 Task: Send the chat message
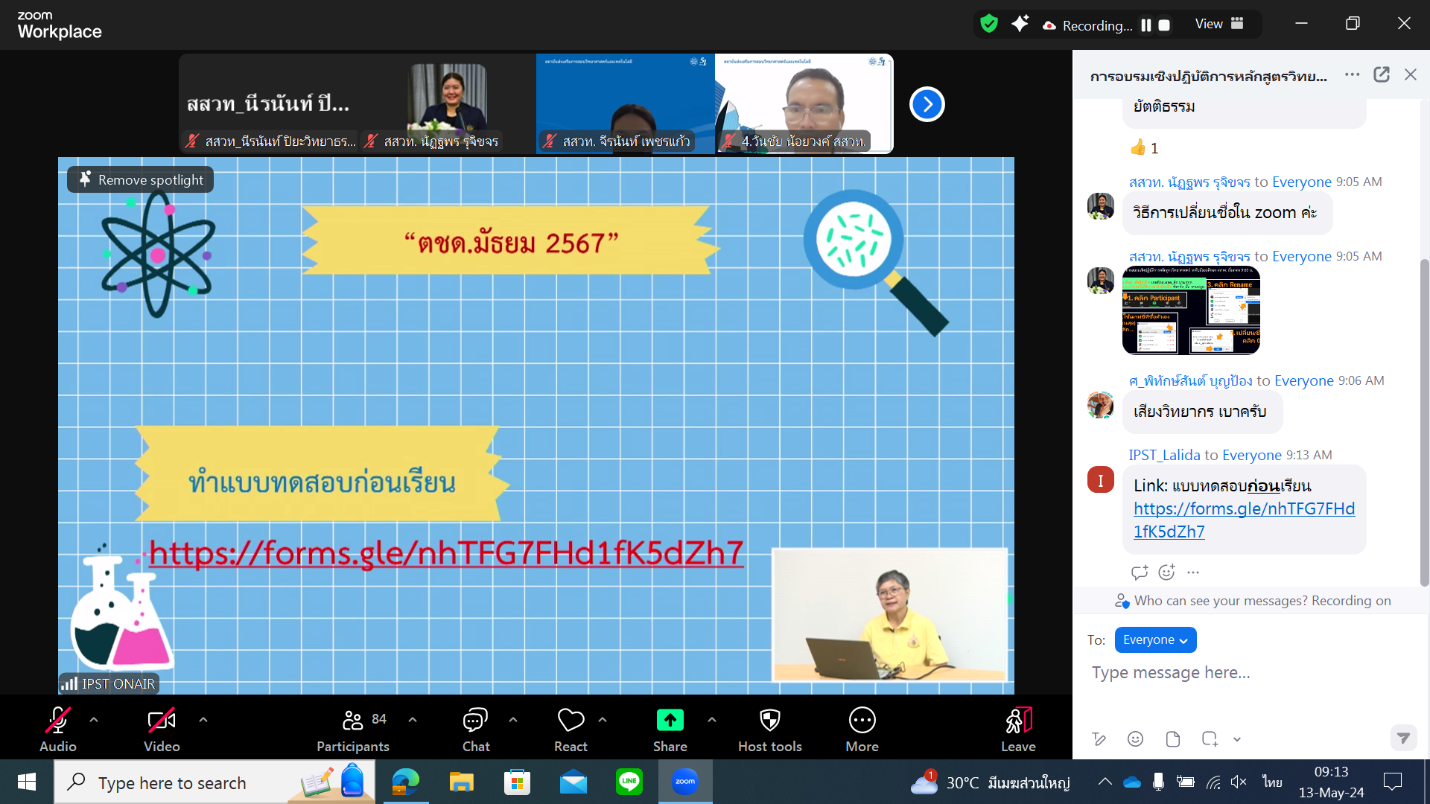click(x=1403, y=738)
